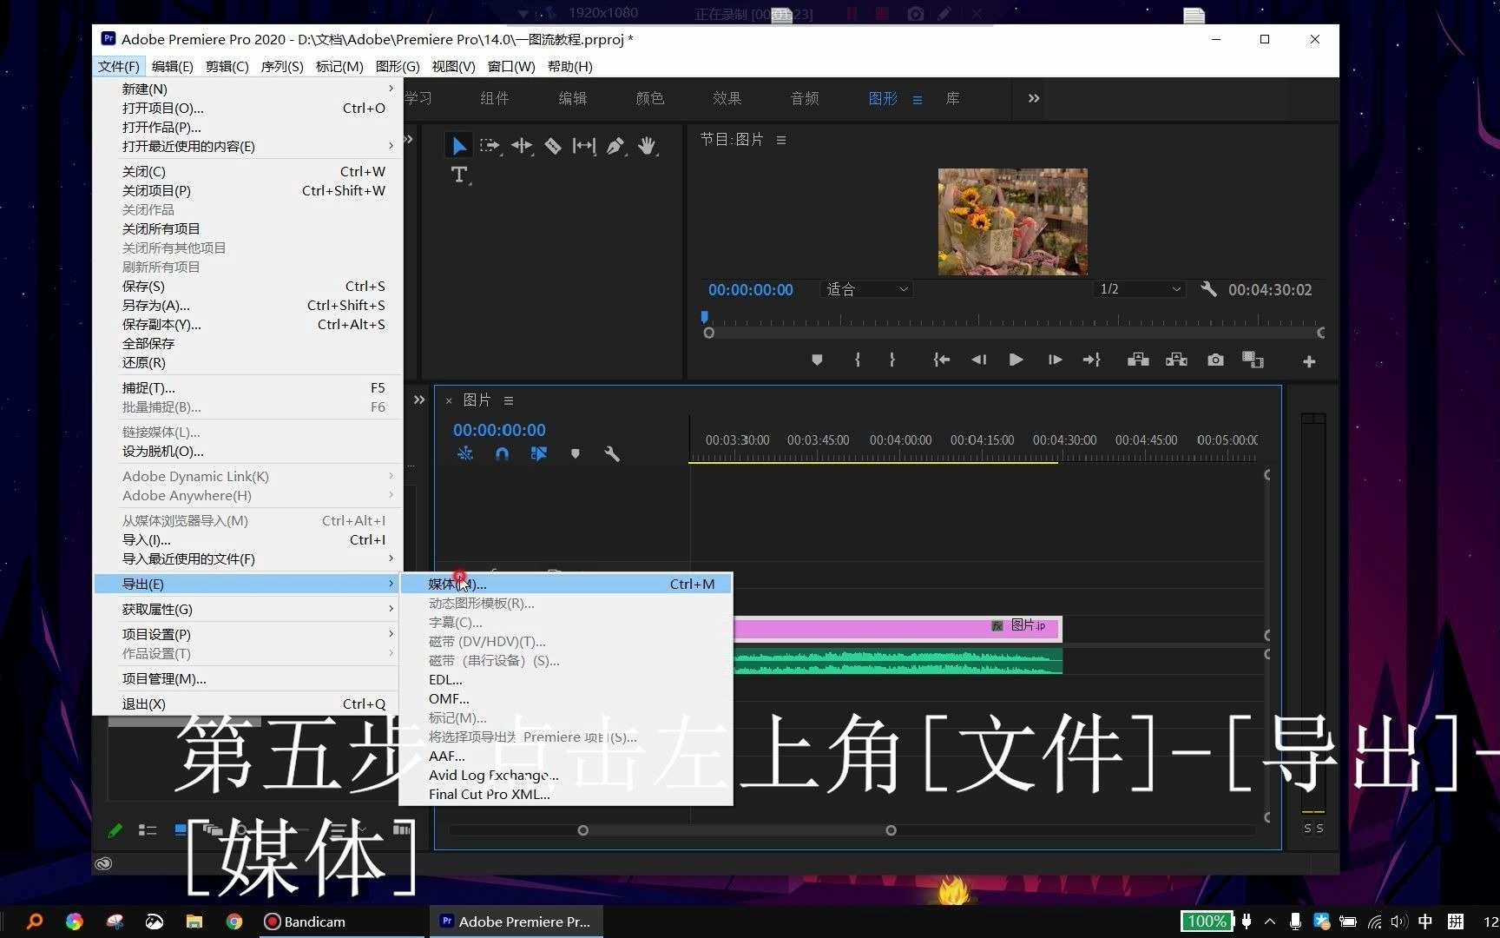This screenshot has width=1500, height=938.
Task: Toggle linked selection in timeline
Action: click(x=539, y=453)
